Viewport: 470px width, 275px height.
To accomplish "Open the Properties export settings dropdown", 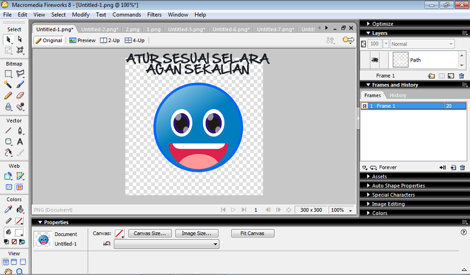I will tap(167, 244).
